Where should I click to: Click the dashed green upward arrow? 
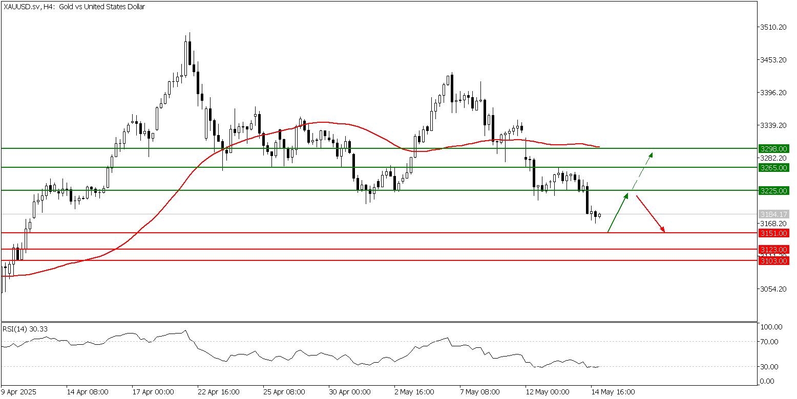(x=643, y=171)
